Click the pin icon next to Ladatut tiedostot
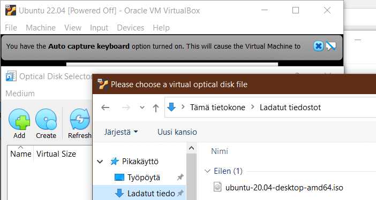 pos(181,193)
